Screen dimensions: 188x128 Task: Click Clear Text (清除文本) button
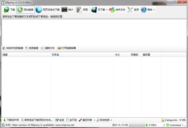[48, 48]
